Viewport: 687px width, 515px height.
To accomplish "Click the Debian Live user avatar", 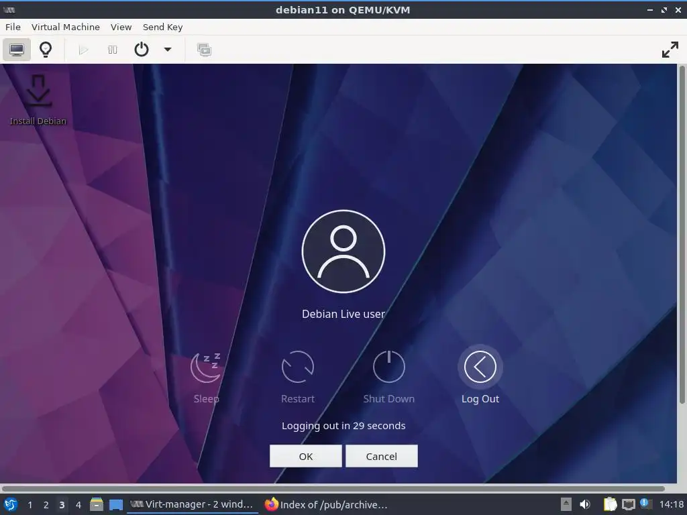I will coord(343,251).
